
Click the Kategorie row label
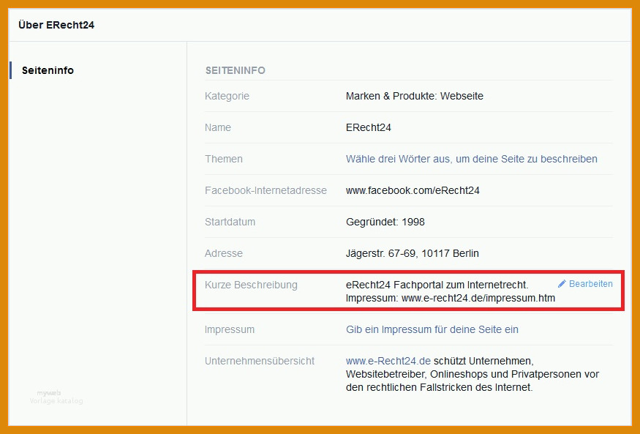pos(227,96)
